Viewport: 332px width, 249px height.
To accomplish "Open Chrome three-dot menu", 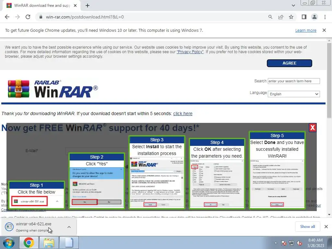I will (325, 17).
